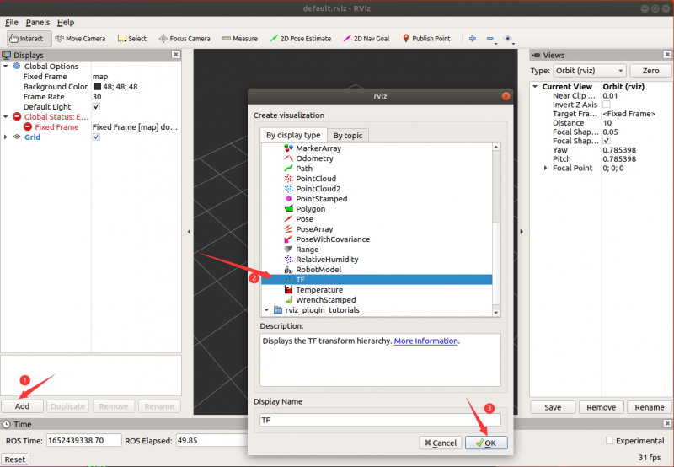Click the Cancel button in dialog
The image size is (674, 467).
pos(441,443)
